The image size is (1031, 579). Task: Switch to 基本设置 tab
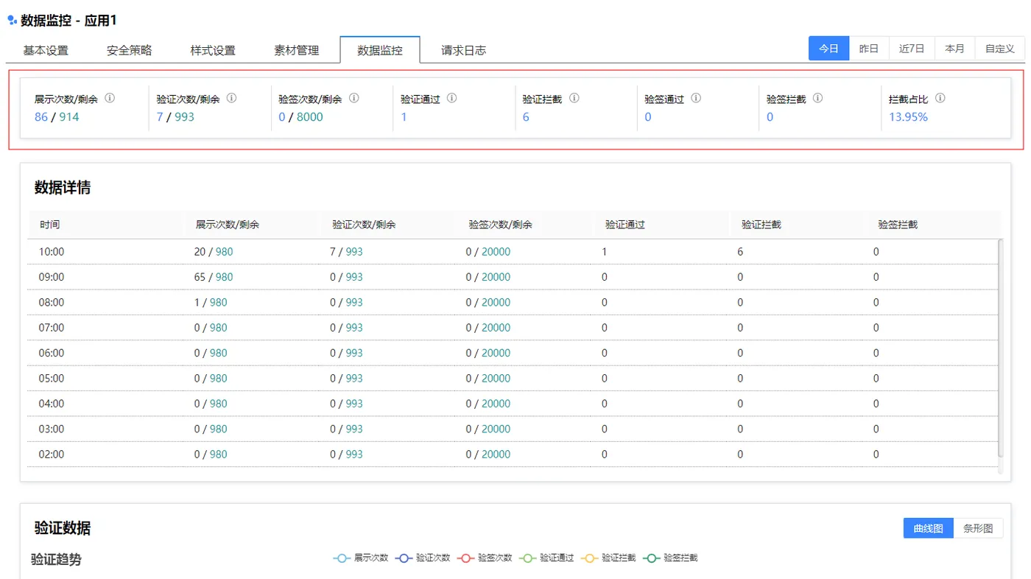[46, 50]
